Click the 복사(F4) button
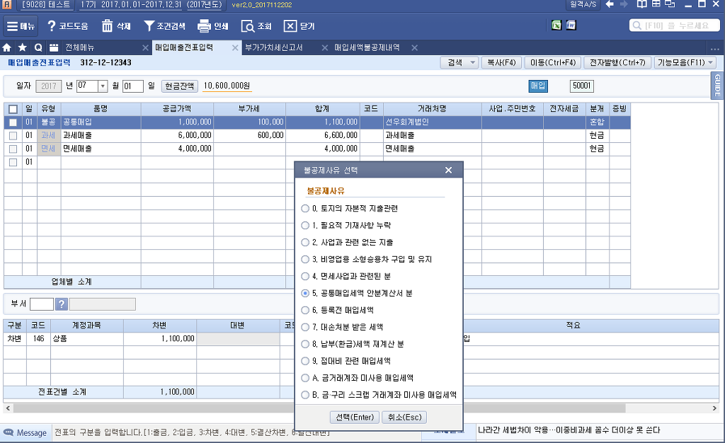 (x=502, y=63)
